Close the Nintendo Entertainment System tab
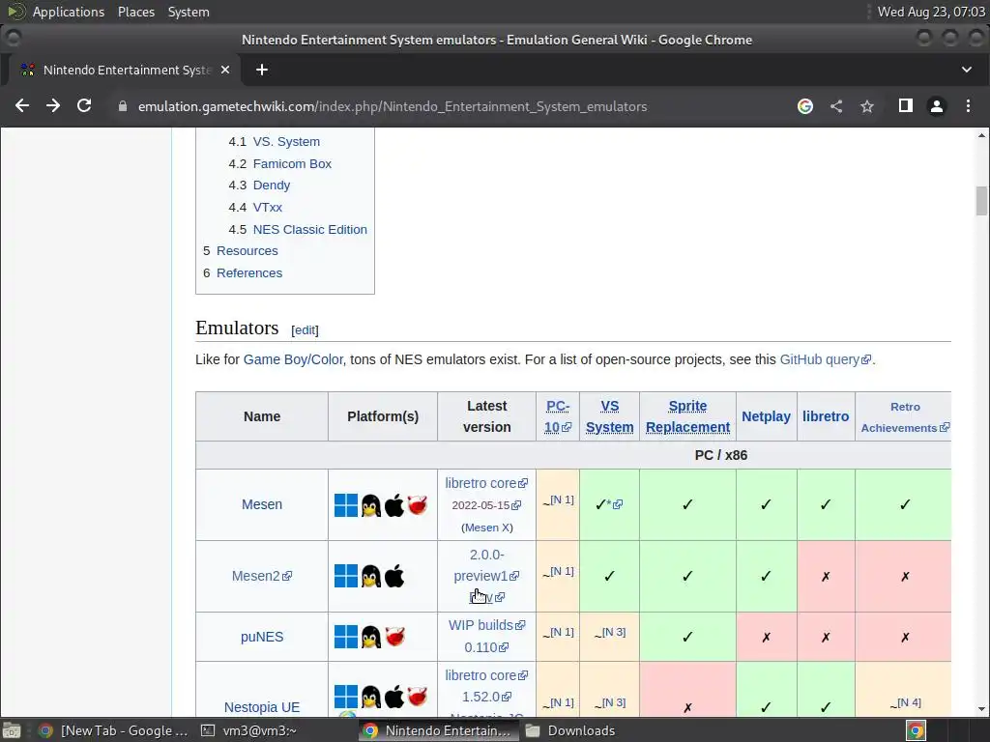The image size is (990, 742). [225, 70]
